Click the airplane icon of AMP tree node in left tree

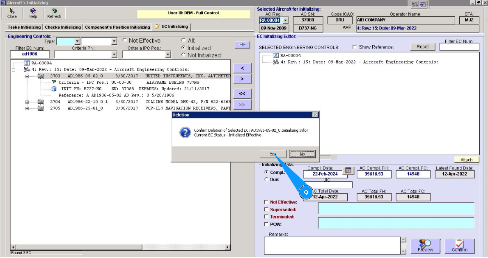[x=27, y=69]
